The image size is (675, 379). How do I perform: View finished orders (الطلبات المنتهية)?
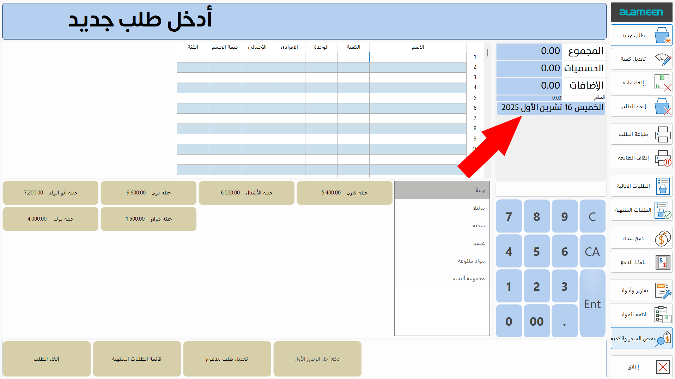pyautogui.click(x=641, y=210)
